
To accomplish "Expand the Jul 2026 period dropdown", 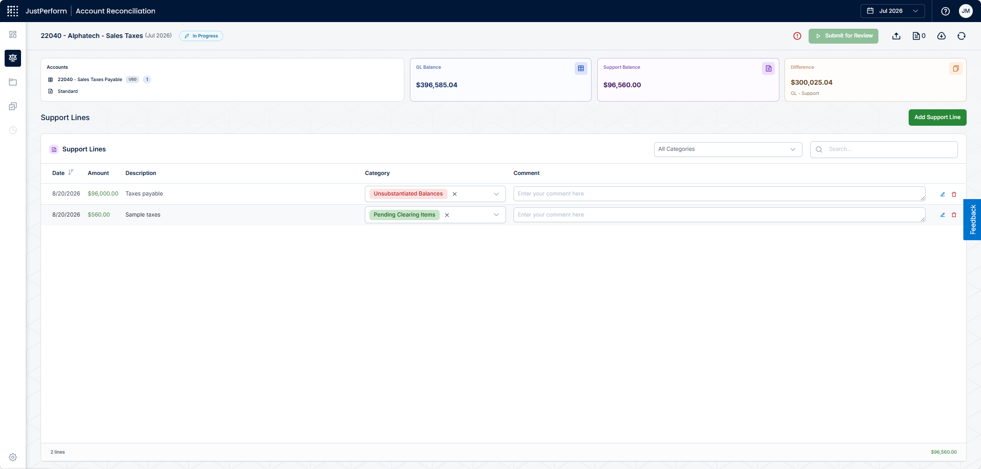I will [892, 11].
